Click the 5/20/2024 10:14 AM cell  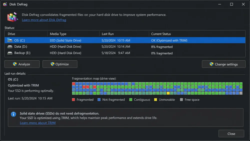(116, 47)
